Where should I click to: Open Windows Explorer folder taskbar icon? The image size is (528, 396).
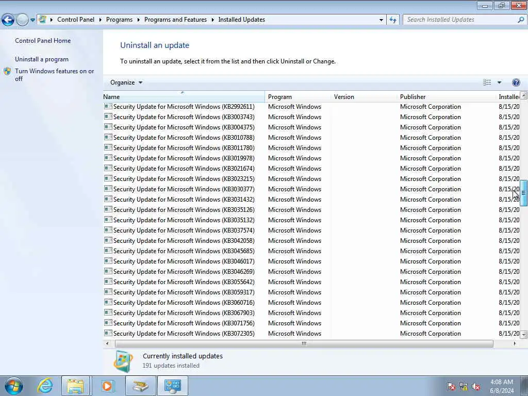(75, 386)
